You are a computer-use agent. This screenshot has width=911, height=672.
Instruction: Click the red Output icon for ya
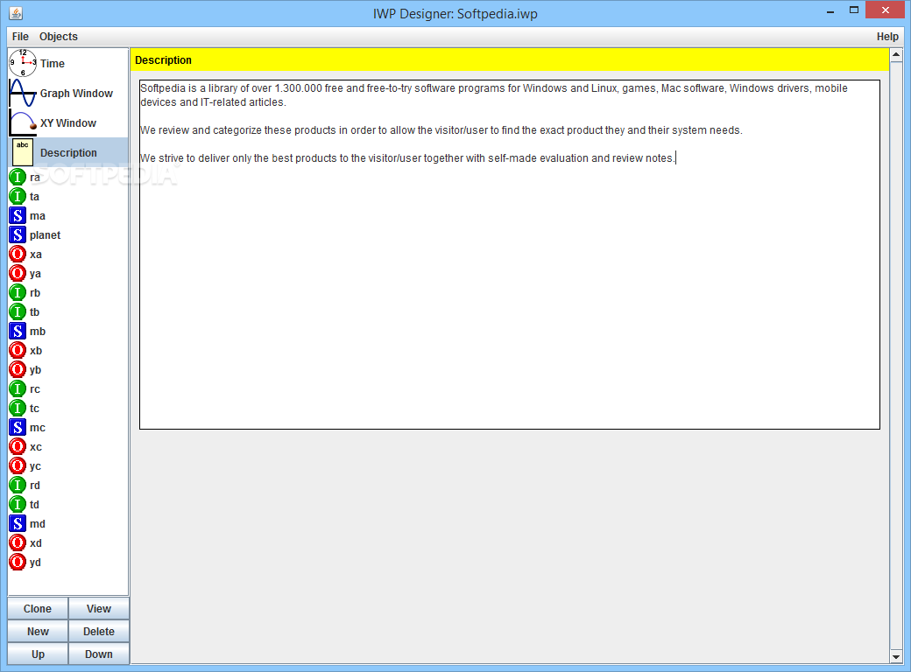(x=18, y=273)
